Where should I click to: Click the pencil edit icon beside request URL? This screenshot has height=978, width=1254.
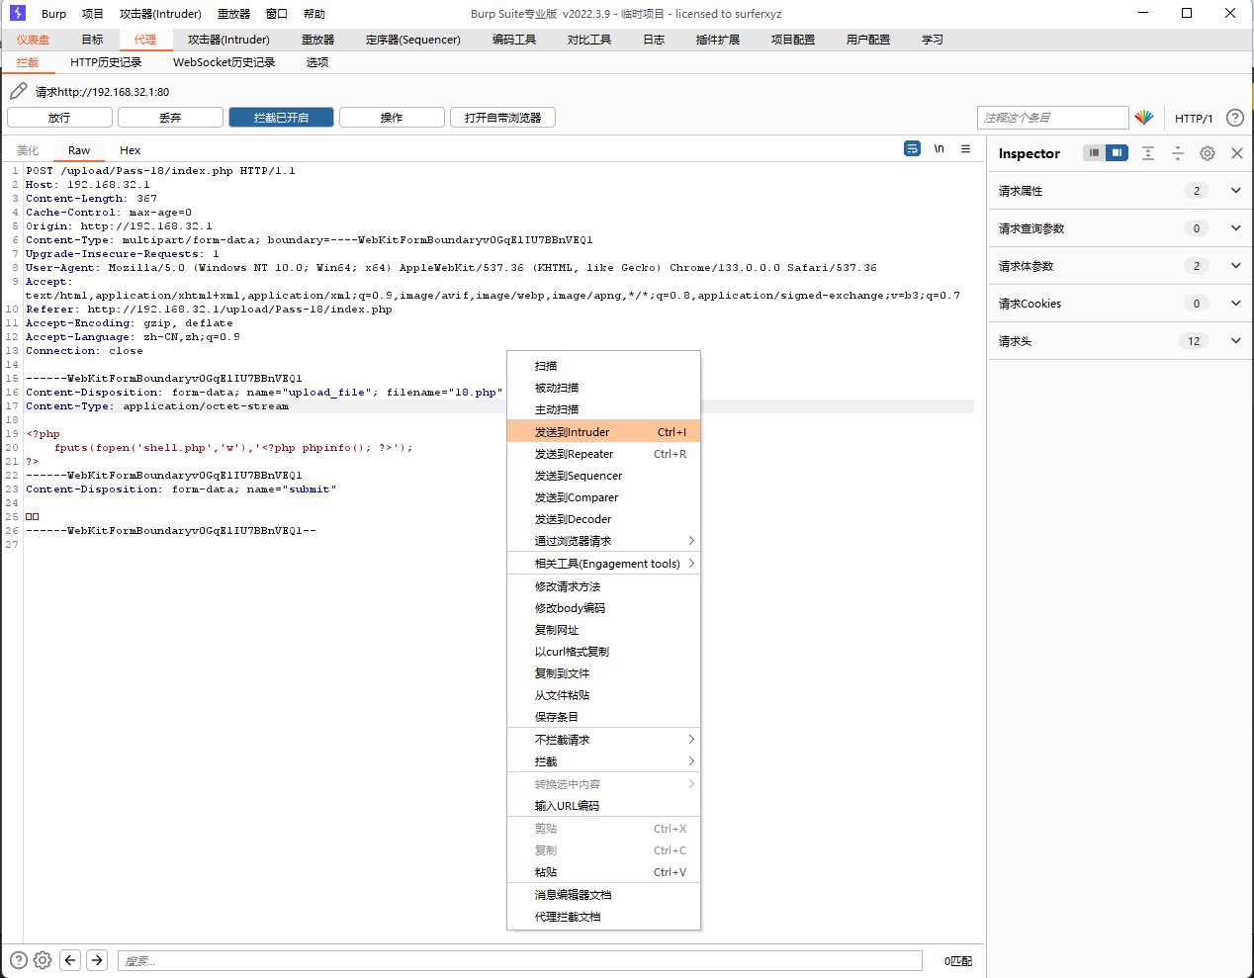(x=19, y=91)
